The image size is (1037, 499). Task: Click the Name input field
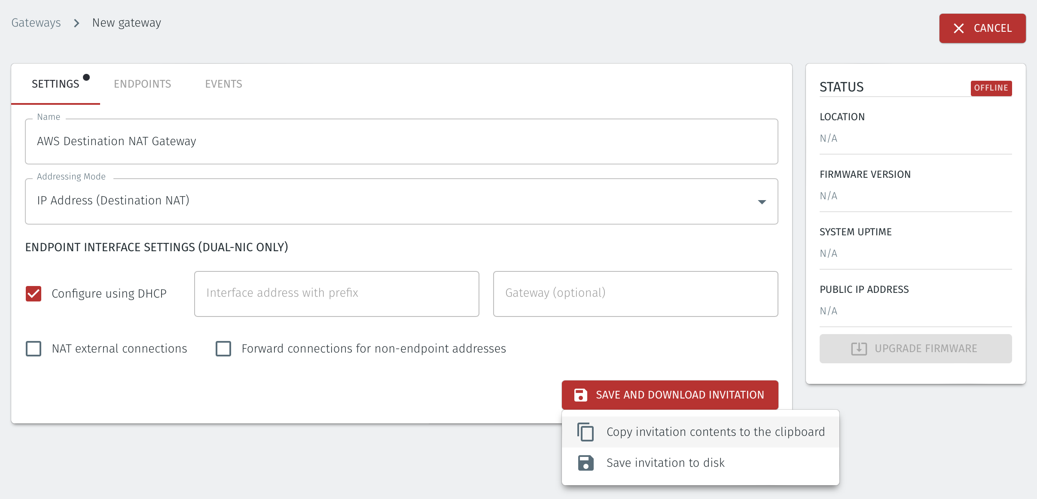[x=401, y=142]
